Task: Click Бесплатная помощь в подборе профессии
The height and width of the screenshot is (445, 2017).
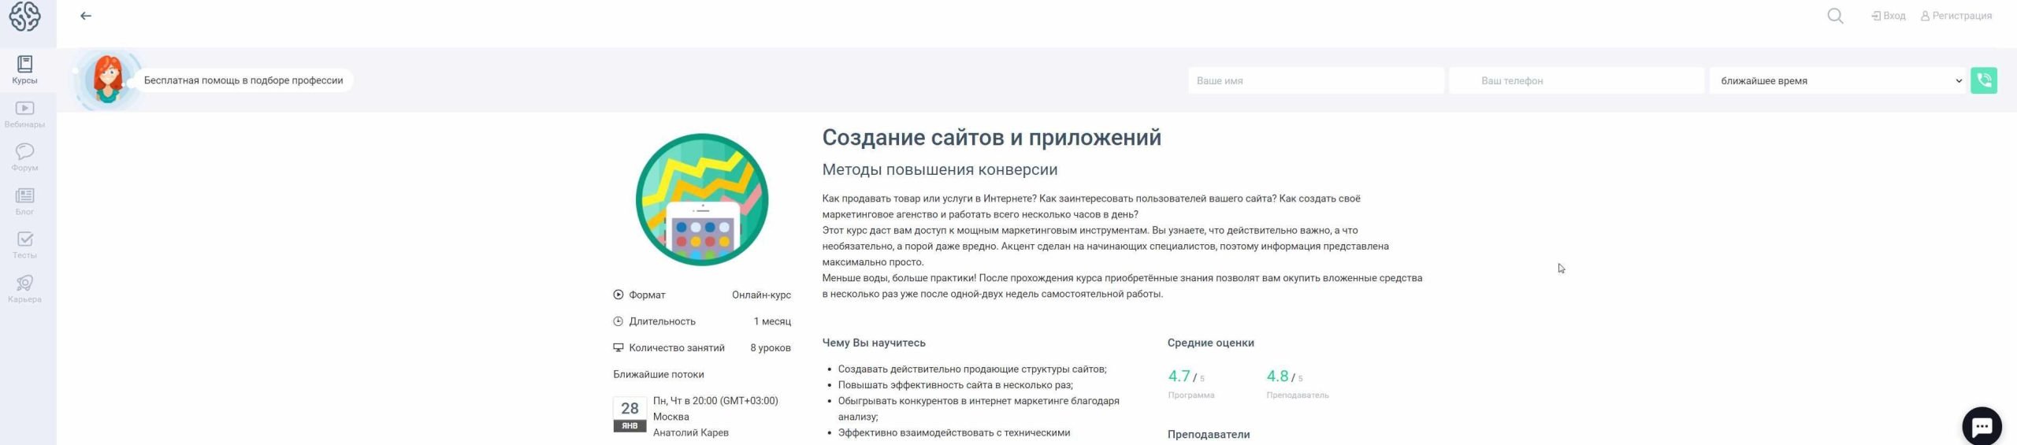Action: [243, 80]
